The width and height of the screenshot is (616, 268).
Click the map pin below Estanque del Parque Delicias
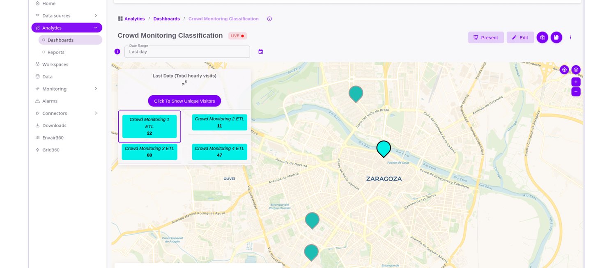click(x=312, y=220)
